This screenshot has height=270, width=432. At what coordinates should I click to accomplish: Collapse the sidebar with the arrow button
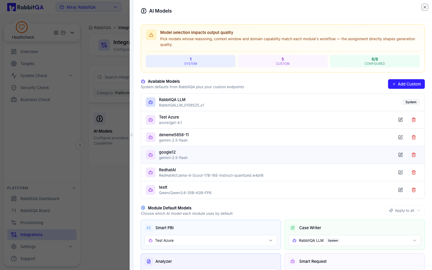click(80, 145)
